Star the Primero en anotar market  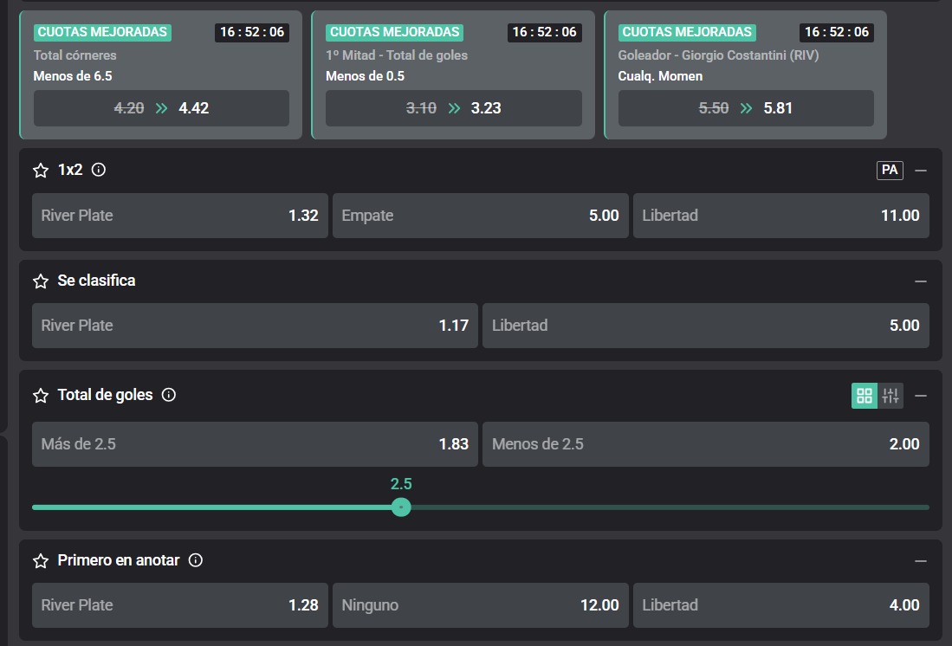pos(41,561)
